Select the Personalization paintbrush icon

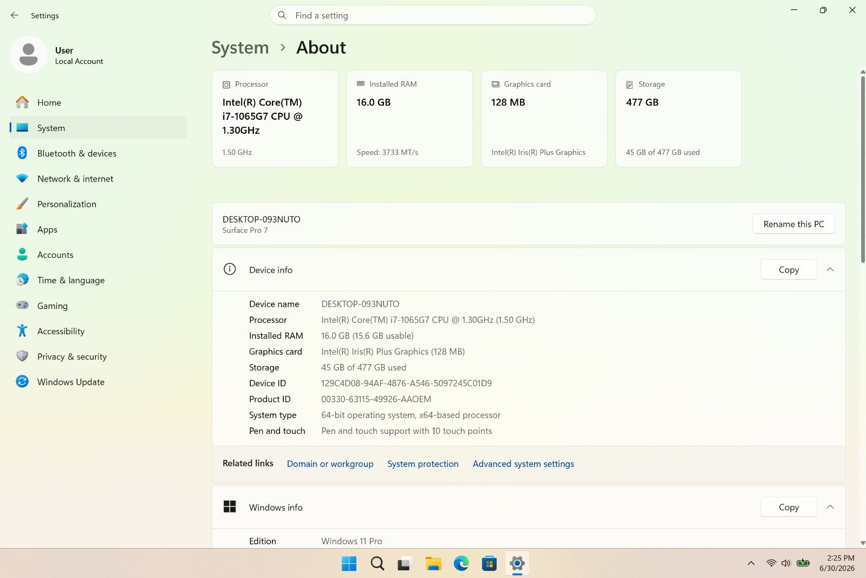click(22, 204)
